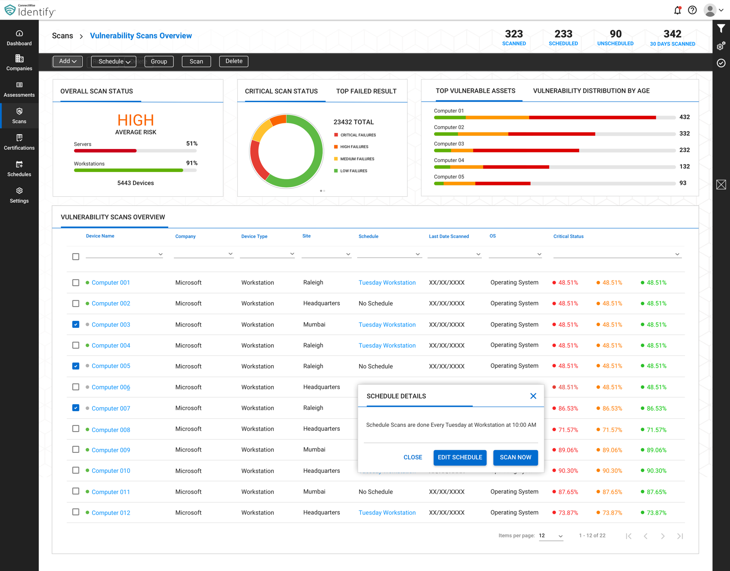The height and width of the screenshot is (571, 730).
Task: Go to Assessments sidebar icon
Action: tap(19, 85)
